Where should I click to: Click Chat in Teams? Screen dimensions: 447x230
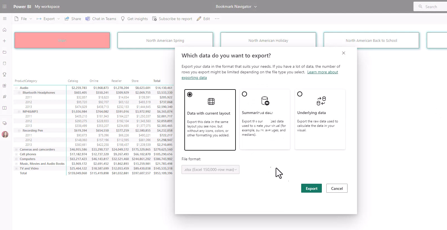101,19
